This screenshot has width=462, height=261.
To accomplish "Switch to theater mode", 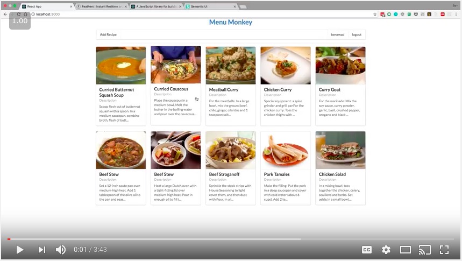I will pos(406,250).
